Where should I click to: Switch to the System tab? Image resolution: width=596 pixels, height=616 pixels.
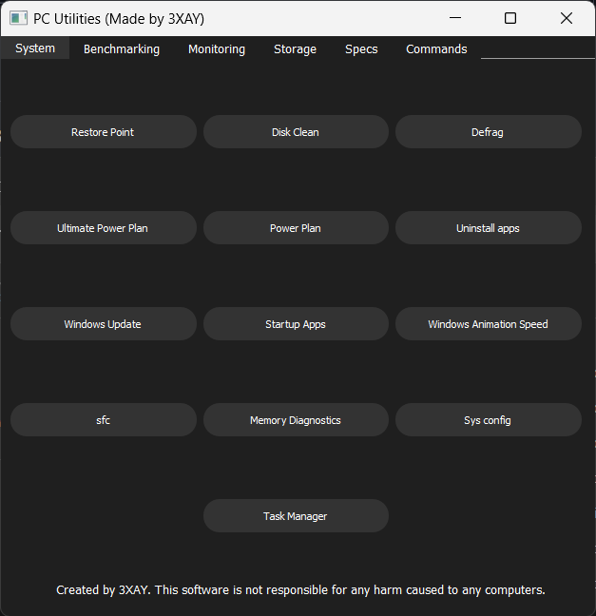35,48
